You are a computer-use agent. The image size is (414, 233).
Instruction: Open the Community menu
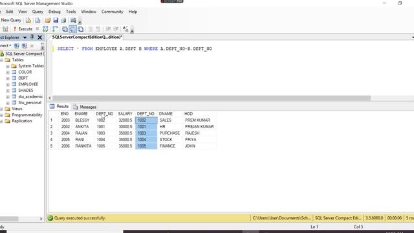pos(112,12)
